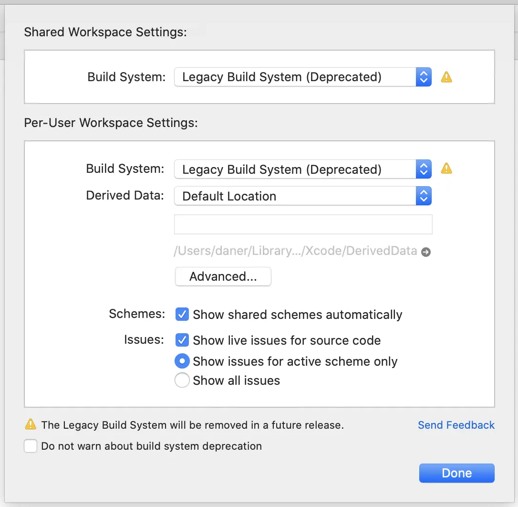Open Shared Workspace Build System dropdown
The image size is (518, 507).
[x=296, y=77]
